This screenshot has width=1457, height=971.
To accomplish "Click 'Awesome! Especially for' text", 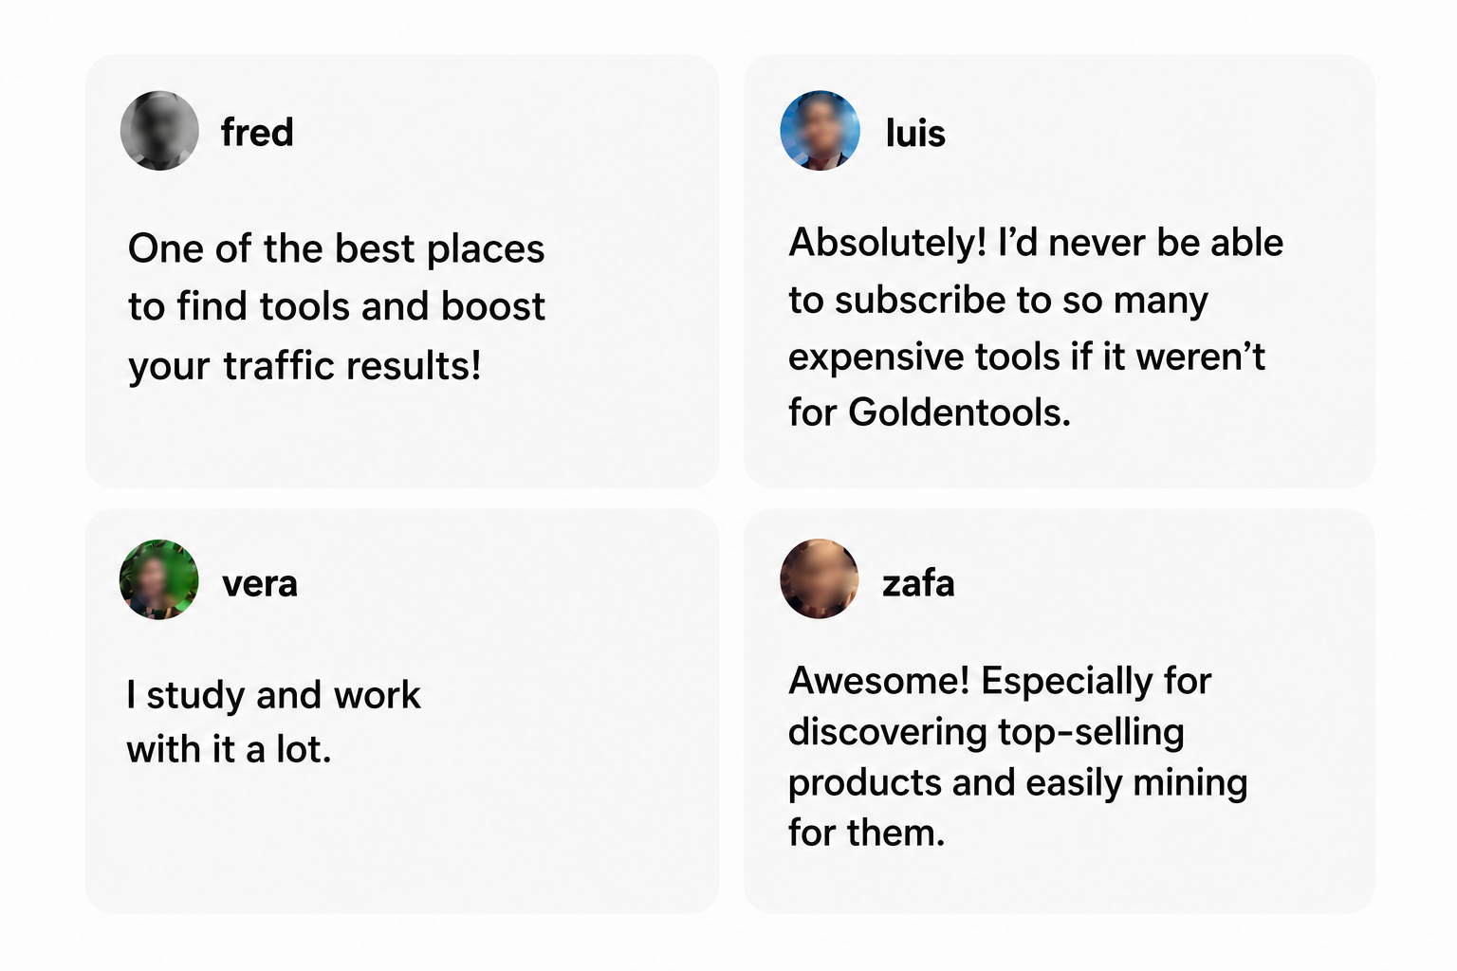I will coord(1000,681).
